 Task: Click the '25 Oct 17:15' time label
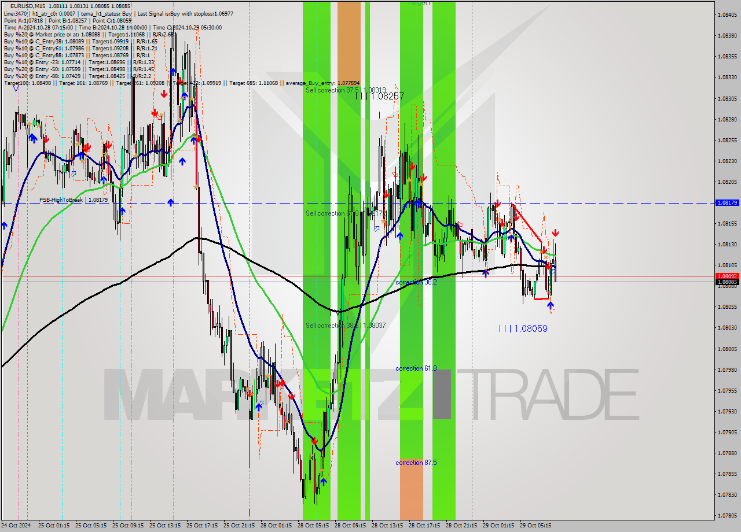coord(201,526)
